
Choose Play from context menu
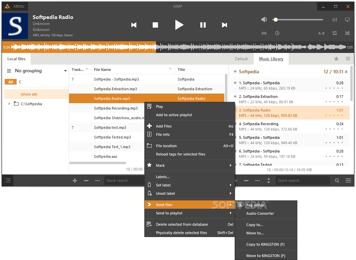(x=190, y=107)
